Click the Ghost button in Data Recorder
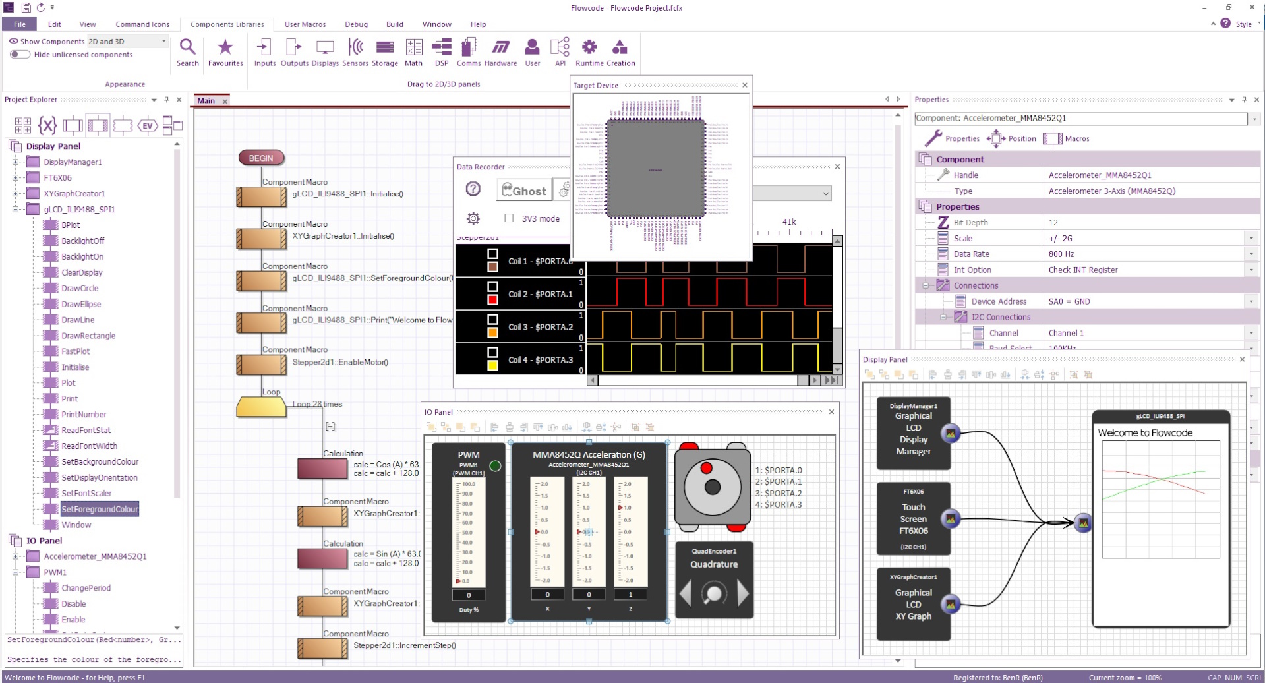 [524, 190]
